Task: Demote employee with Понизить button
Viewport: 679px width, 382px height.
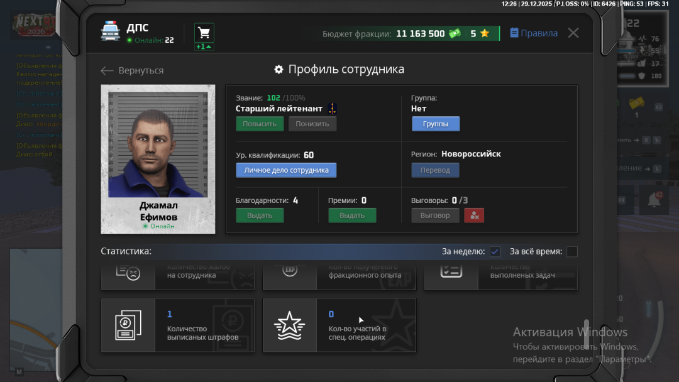Action: click(312, 124)
